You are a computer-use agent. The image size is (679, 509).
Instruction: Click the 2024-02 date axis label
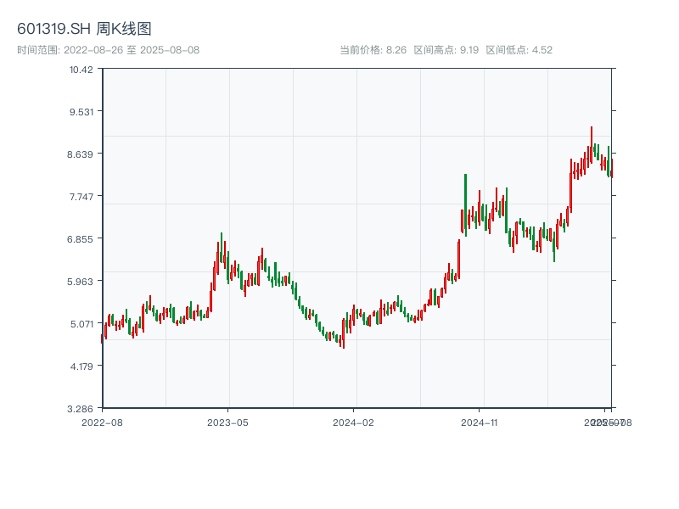click(354, 422)
